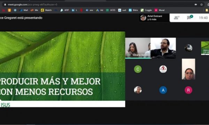Viewport: 209px width, 125px height.
Task: Open the AFIP bookmark
Action: pos(65,10)
